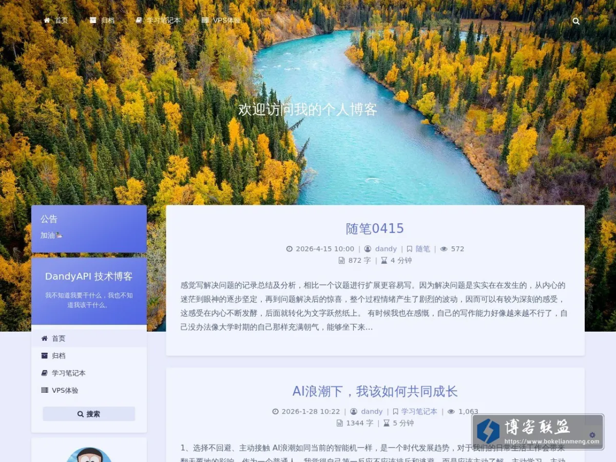The image size is (616, 462).
Task: Click the 博客联盟 badge
Action: [537, 432]
